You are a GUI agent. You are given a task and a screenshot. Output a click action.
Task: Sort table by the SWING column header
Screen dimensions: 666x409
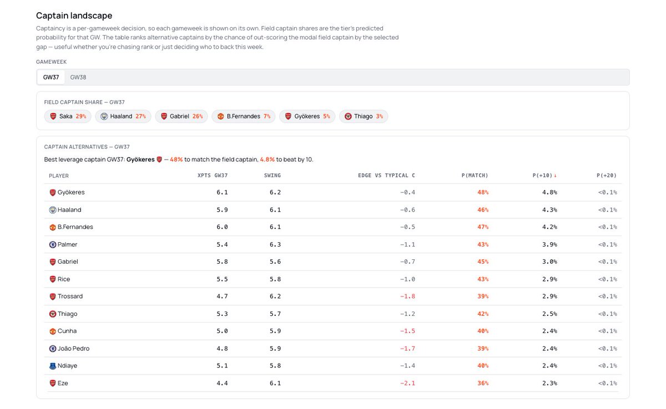click(x=273, y=176)
